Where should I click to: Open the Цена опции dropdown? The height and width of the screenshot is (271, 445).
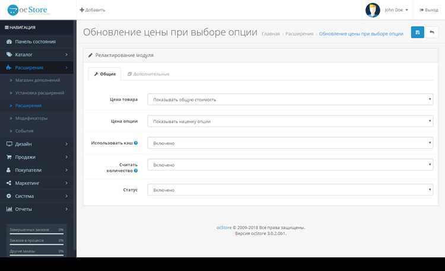(290, 121)
